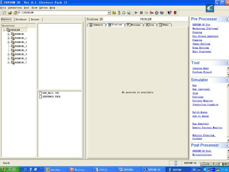Collapse the Tool panel chevron
The height and width of the screenshot is (172, 229).
[x=227, y=63]
